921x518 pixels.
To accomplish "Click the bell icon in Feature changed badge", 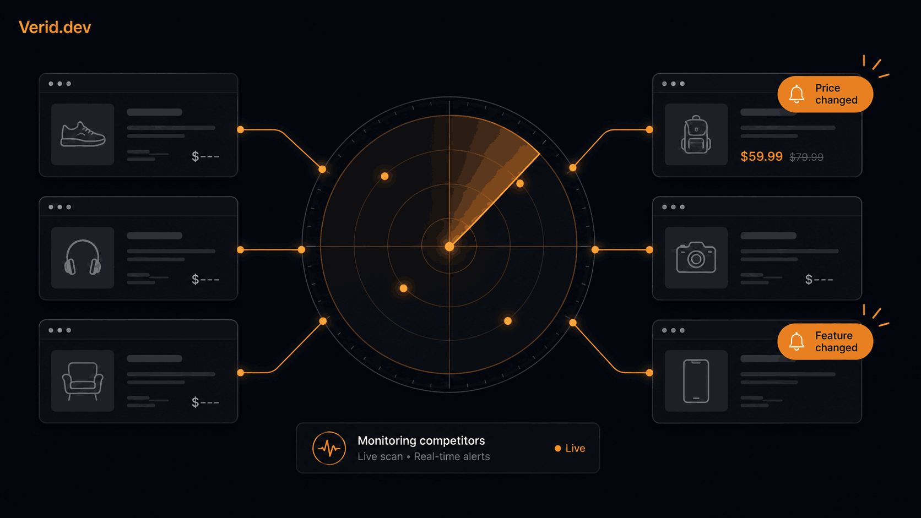I will (x=797, y=342).
